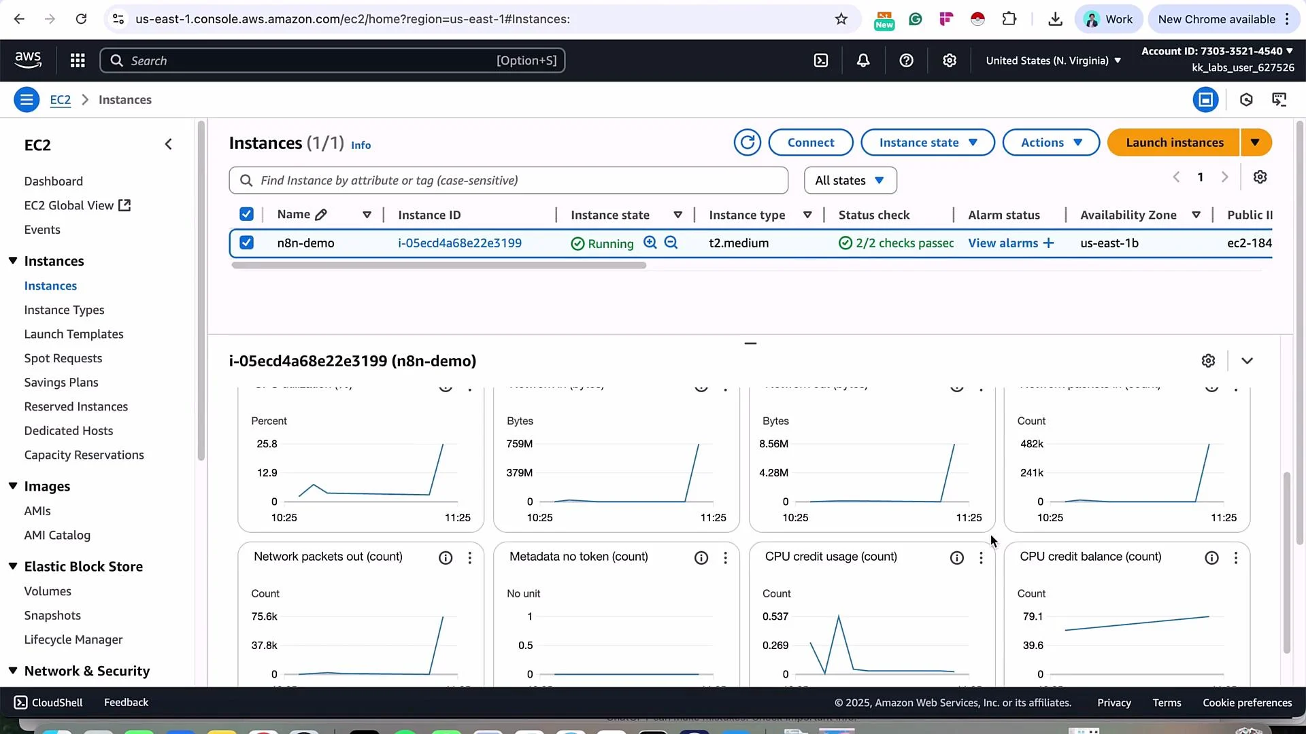Open Dashboard in sidebar
Screen dimensions: 1306x734
tap(54, 181)
